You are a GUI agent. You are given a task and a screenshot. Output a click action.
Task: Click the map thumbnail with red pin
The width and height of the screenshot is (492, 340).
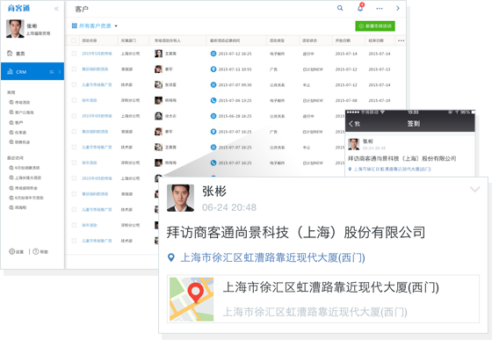pyautogui.click(x=192, y=299)
